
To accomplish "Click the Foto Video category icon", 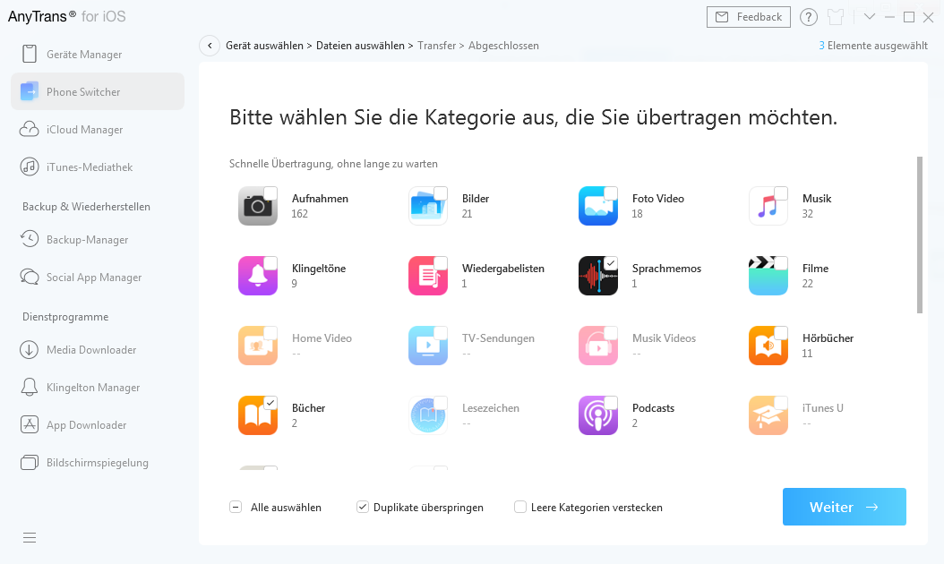I will tap(597, 206).
